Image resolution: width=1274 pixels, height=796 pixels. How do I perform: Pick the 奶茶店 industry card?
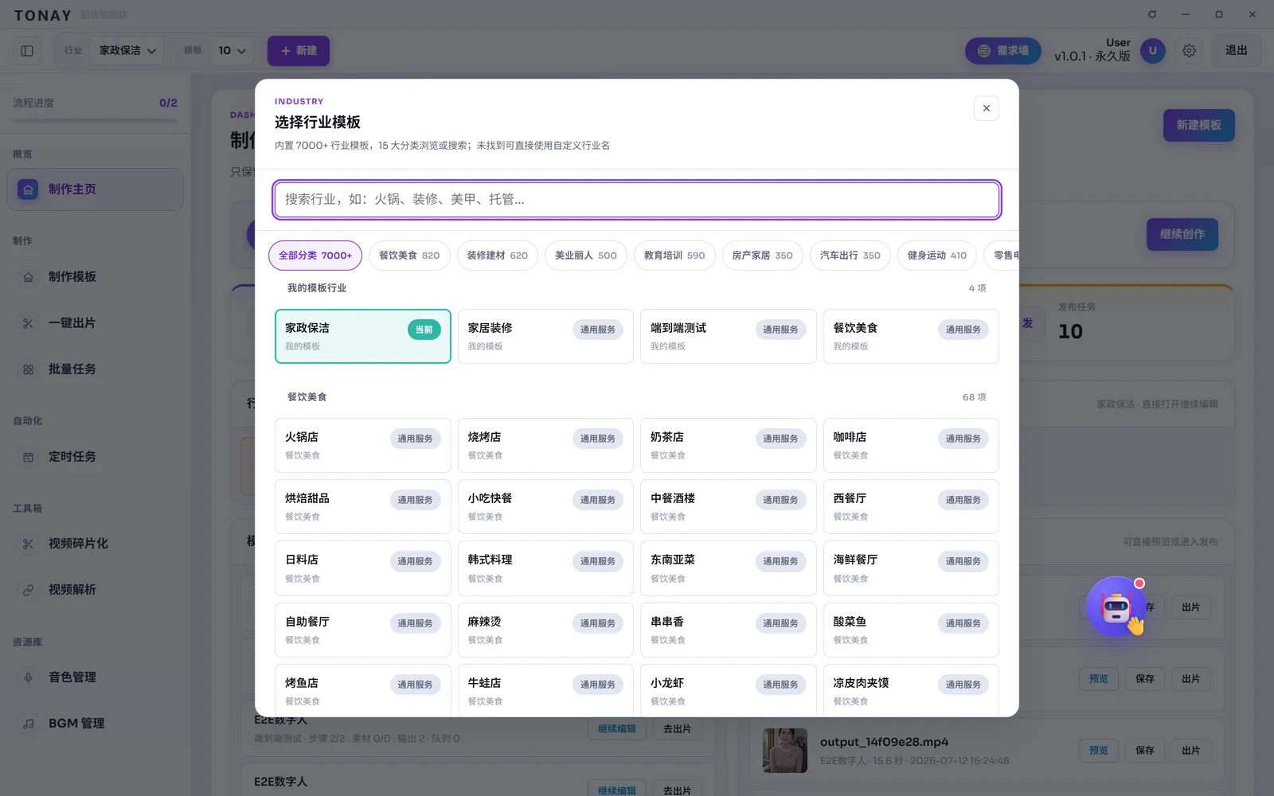tap(728, 445)
